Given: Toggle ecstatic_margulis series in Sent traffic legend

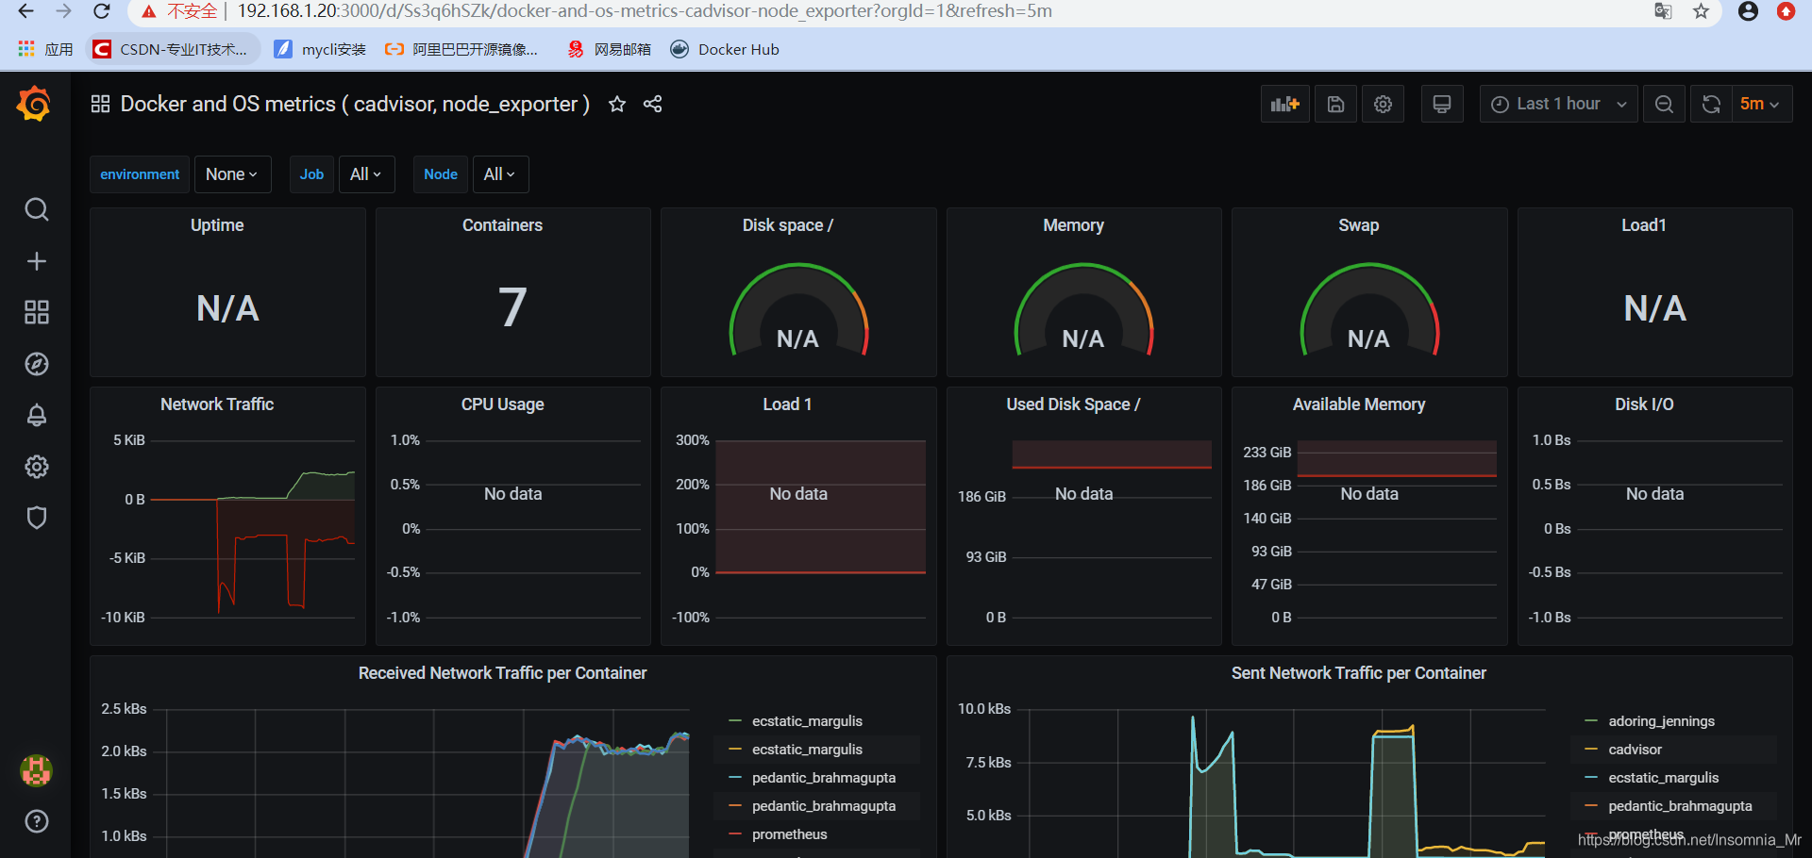Looking at the screenshot, I should pos(1663,778).
